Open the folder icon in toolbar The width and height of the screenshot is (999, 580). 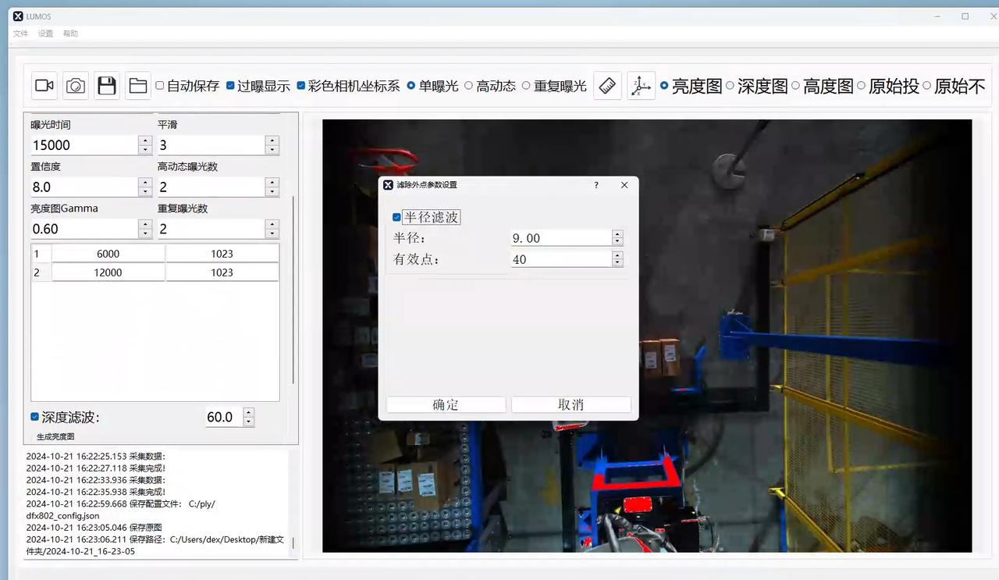(138, 86)
